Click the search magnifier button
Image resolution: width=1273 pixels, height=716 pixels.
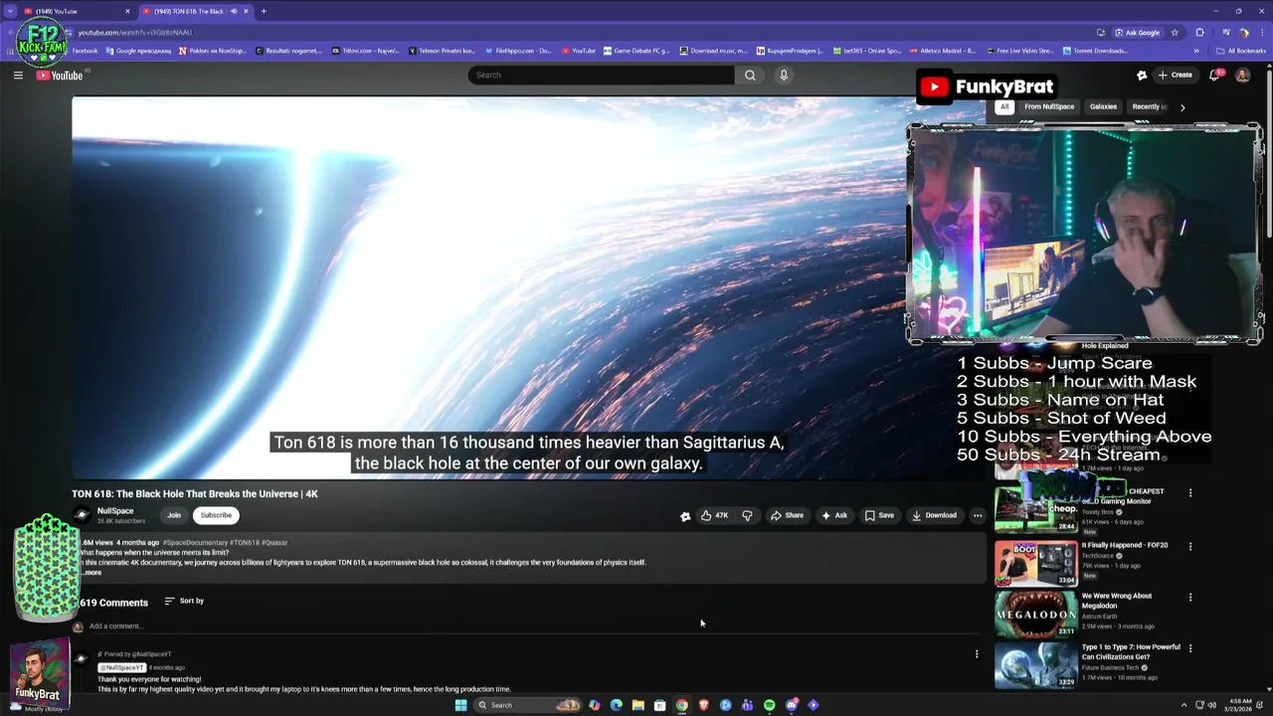pos(750,75)
